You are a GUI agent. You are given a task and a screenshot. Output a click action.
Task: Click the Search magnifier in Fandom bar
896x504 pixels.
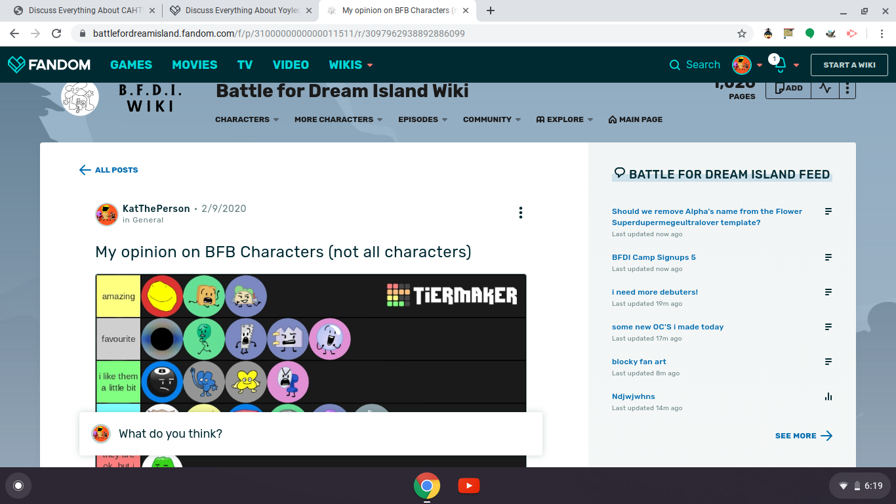click(x=675, y=65)
